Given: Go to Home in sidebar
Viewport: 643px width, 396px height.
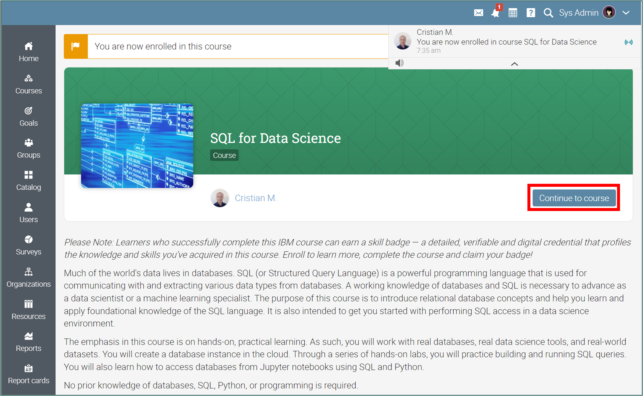Looking at the screenshot, I should 28,51.
